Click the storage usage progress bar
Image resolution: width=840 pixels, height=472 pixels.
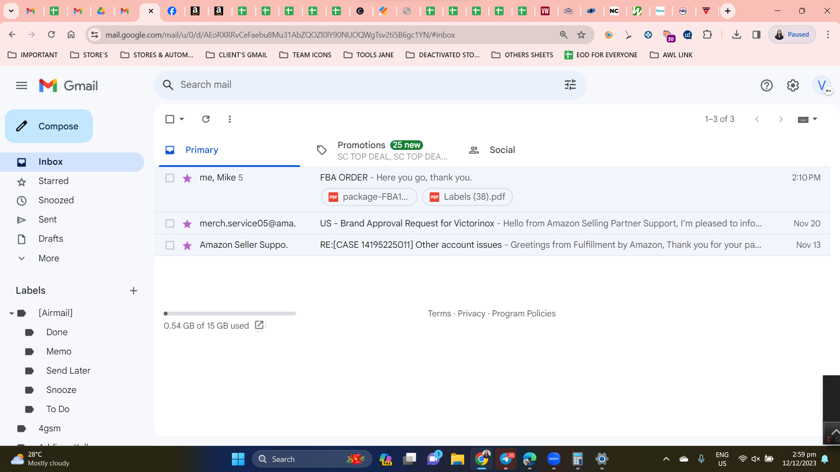point(230,313)
